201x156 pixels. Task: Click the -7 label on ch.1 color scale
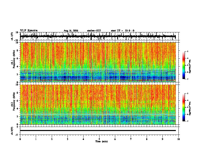(187, 79)
